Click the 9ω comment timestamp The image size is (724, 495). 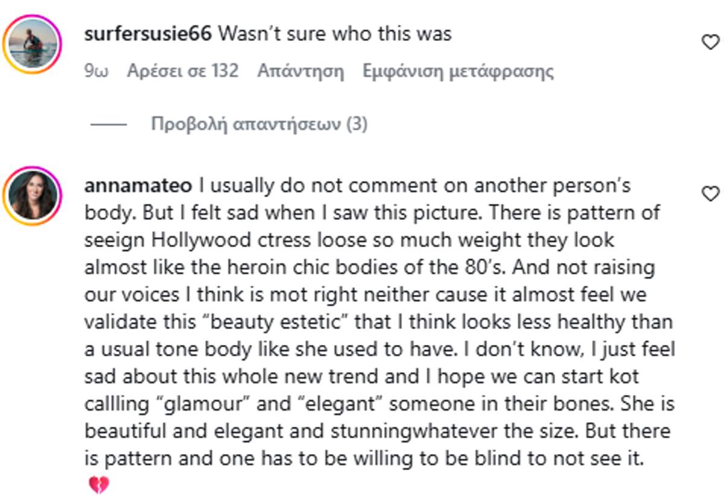coord(97,71)
